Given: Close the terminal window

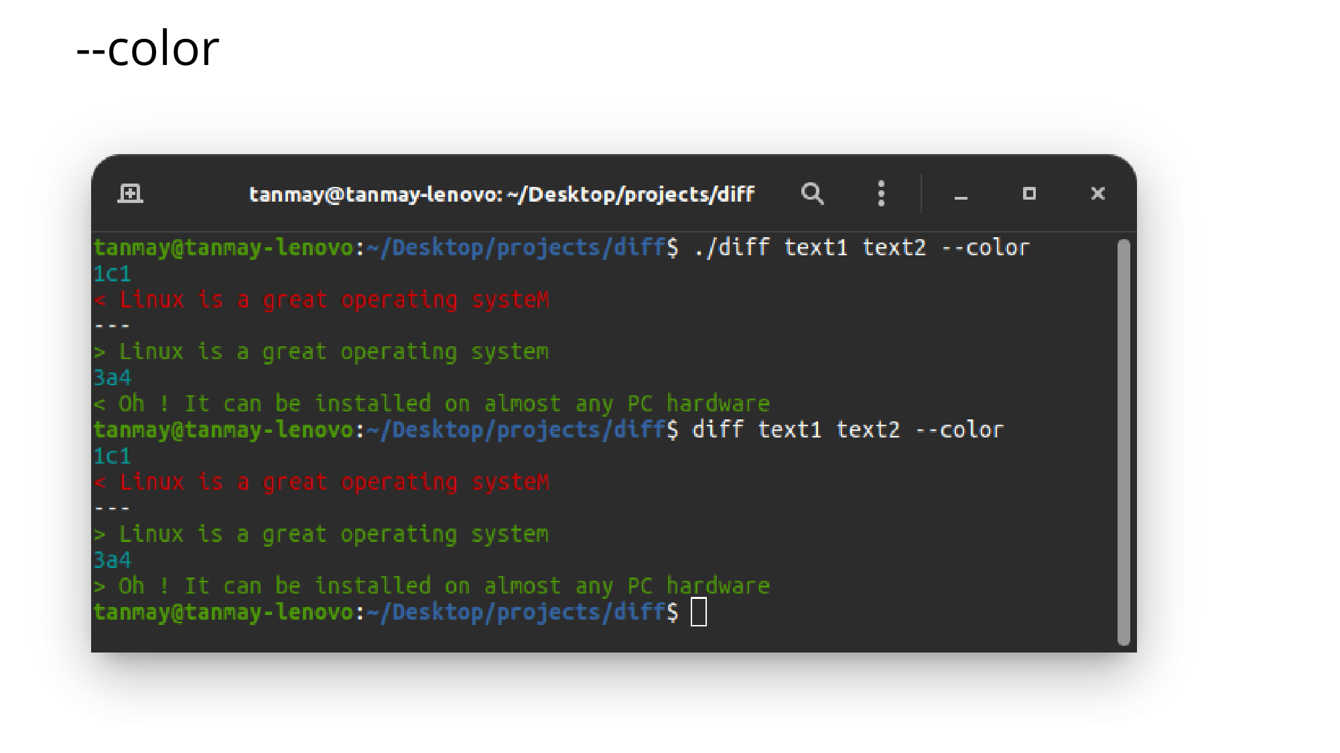Looking at the screenshot, I should [x=1097, y=194].
